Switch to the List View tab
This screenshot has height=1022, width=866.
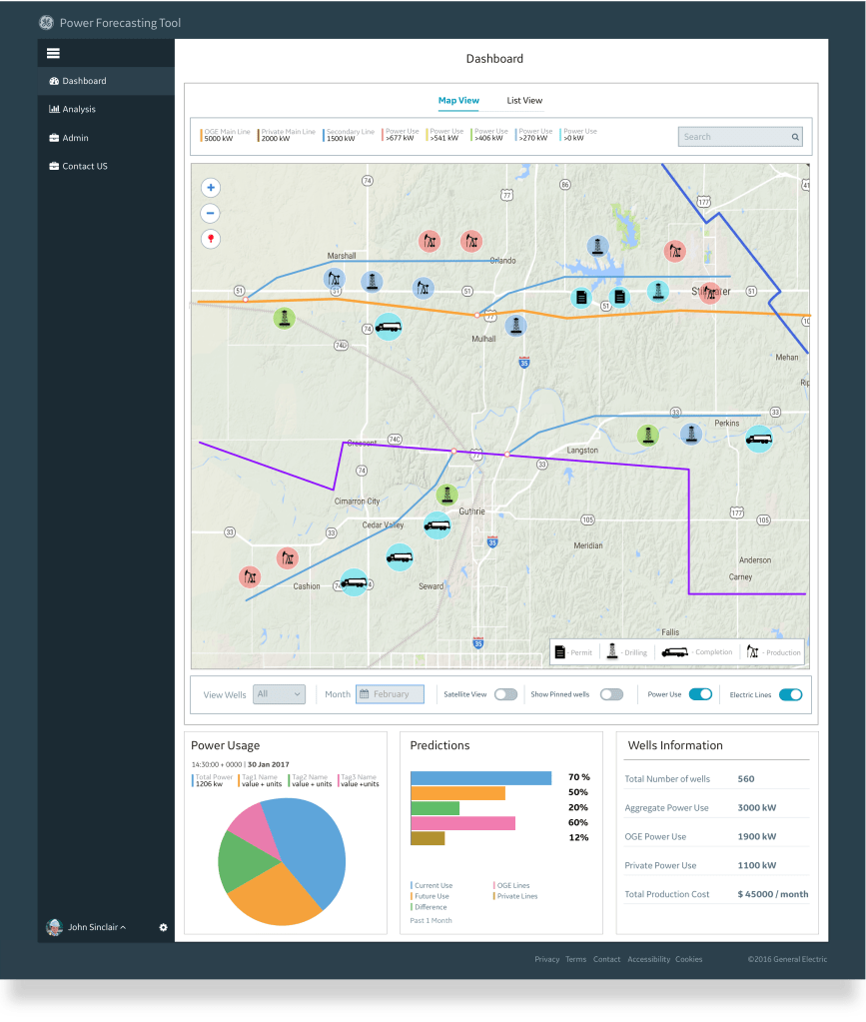pos(524,101)
